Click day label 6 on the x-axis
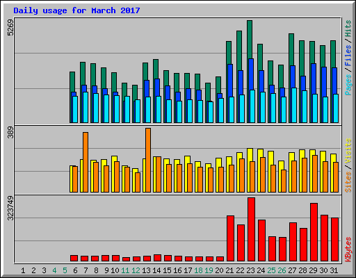 point(75,270)
